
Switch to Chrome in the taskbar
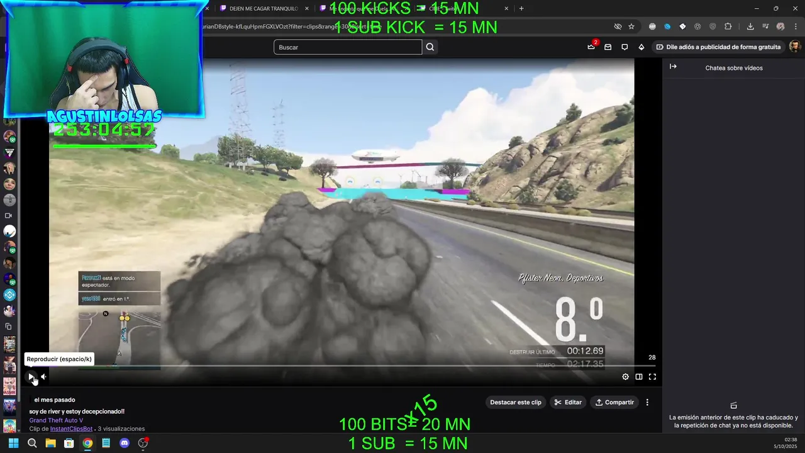click(x=87, y=443)
